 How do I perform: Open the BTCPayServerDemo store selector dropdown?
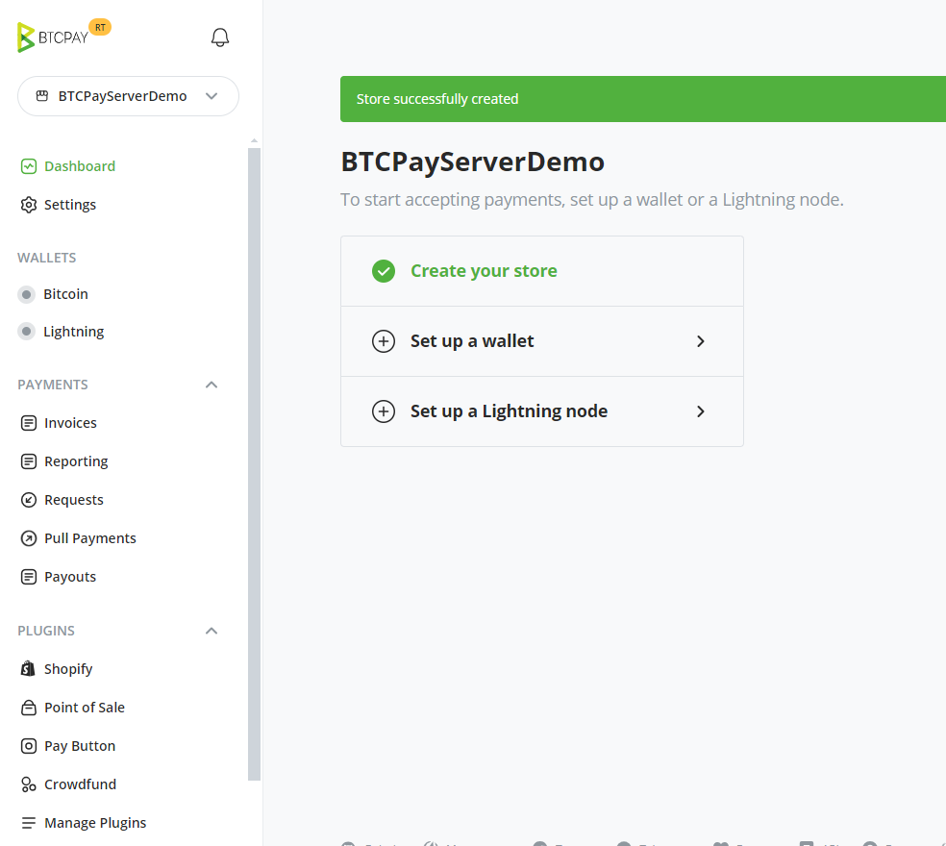pos(128,96)
